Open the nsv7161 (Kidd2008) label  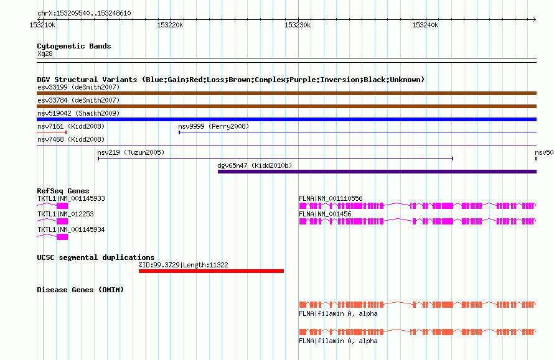pos(71,126)
